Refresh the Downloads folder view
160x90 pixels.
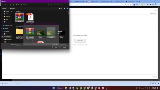point(49,5)
